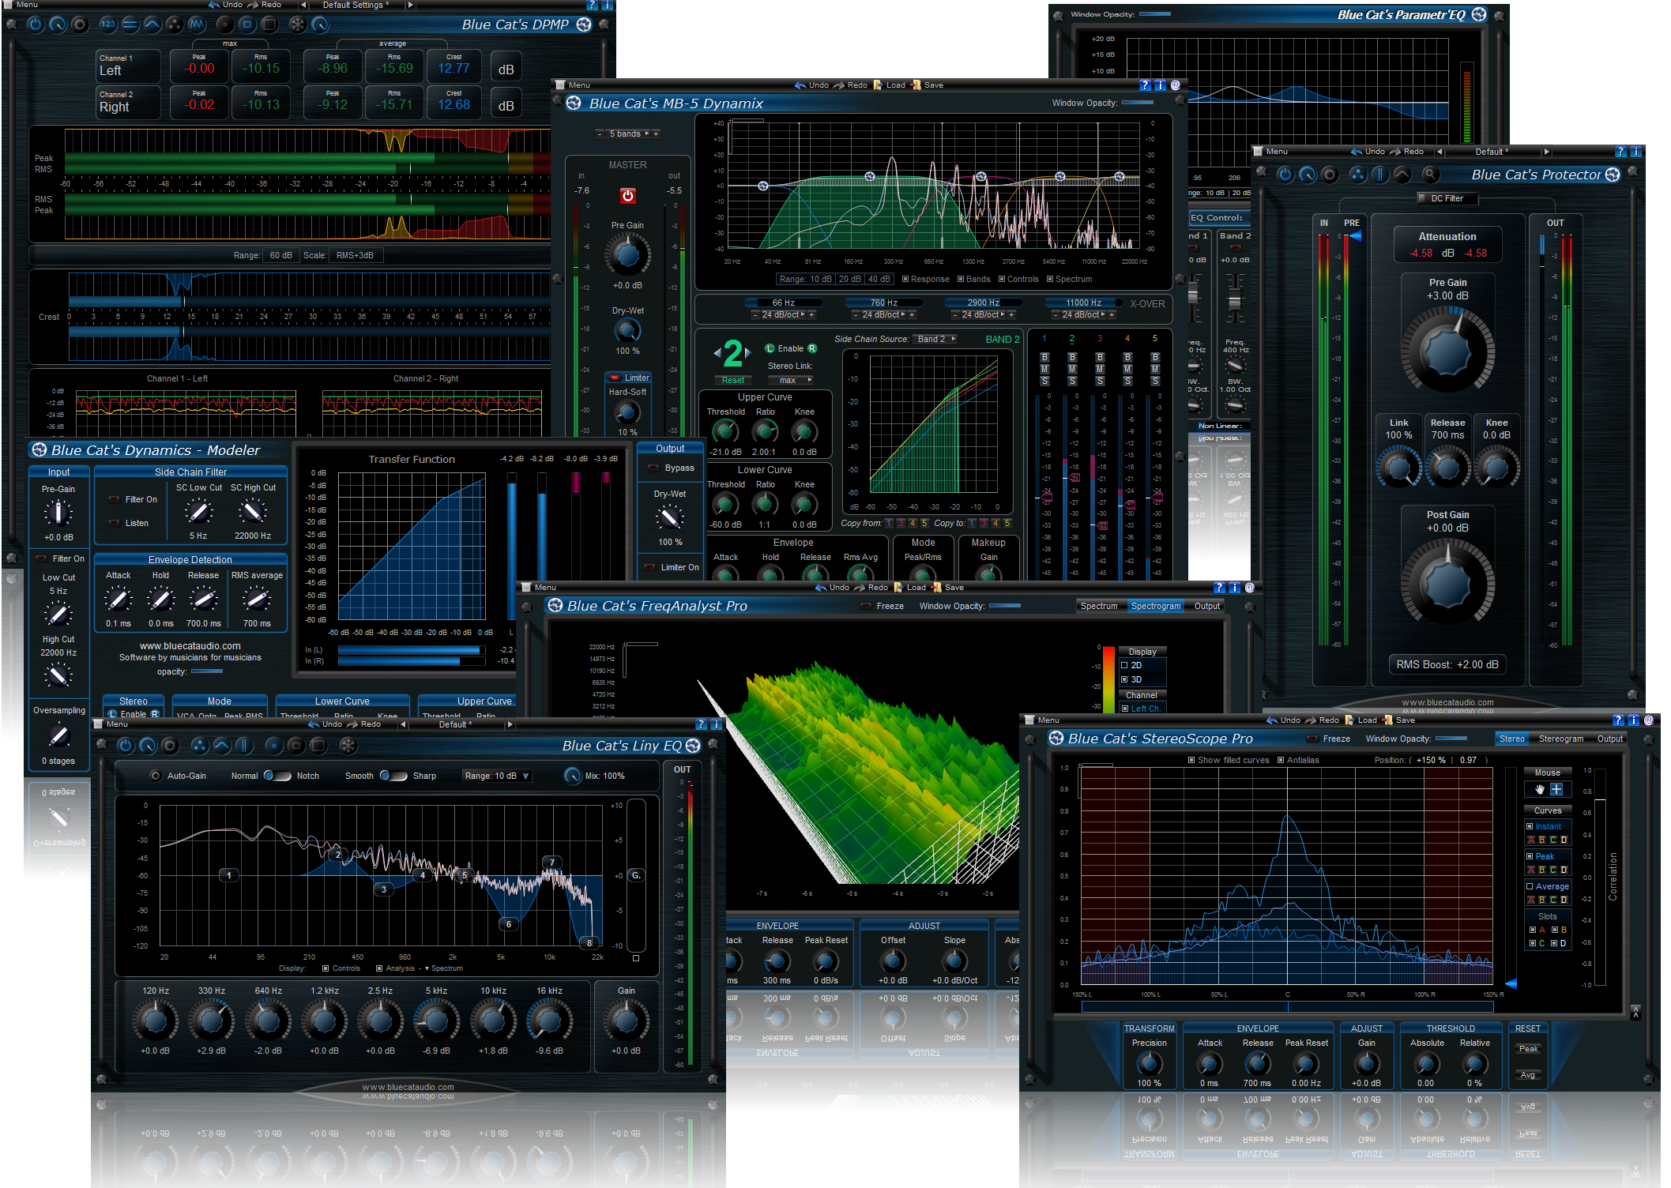Click the Peak reset button in StereoScope
The image size is (1671, 1188).
click(1528, 1049)
